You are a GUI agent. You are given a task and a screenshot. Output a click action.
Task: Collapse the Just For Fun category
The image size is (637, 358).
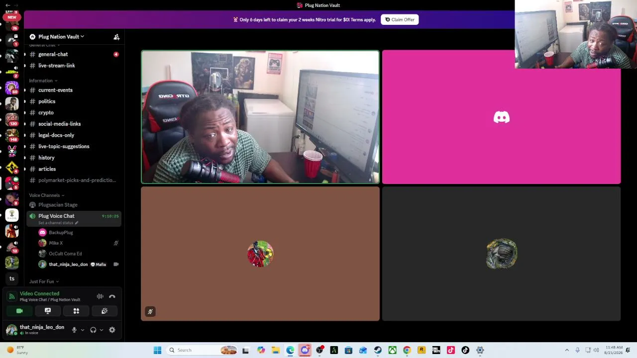click(x=44, y=281)
